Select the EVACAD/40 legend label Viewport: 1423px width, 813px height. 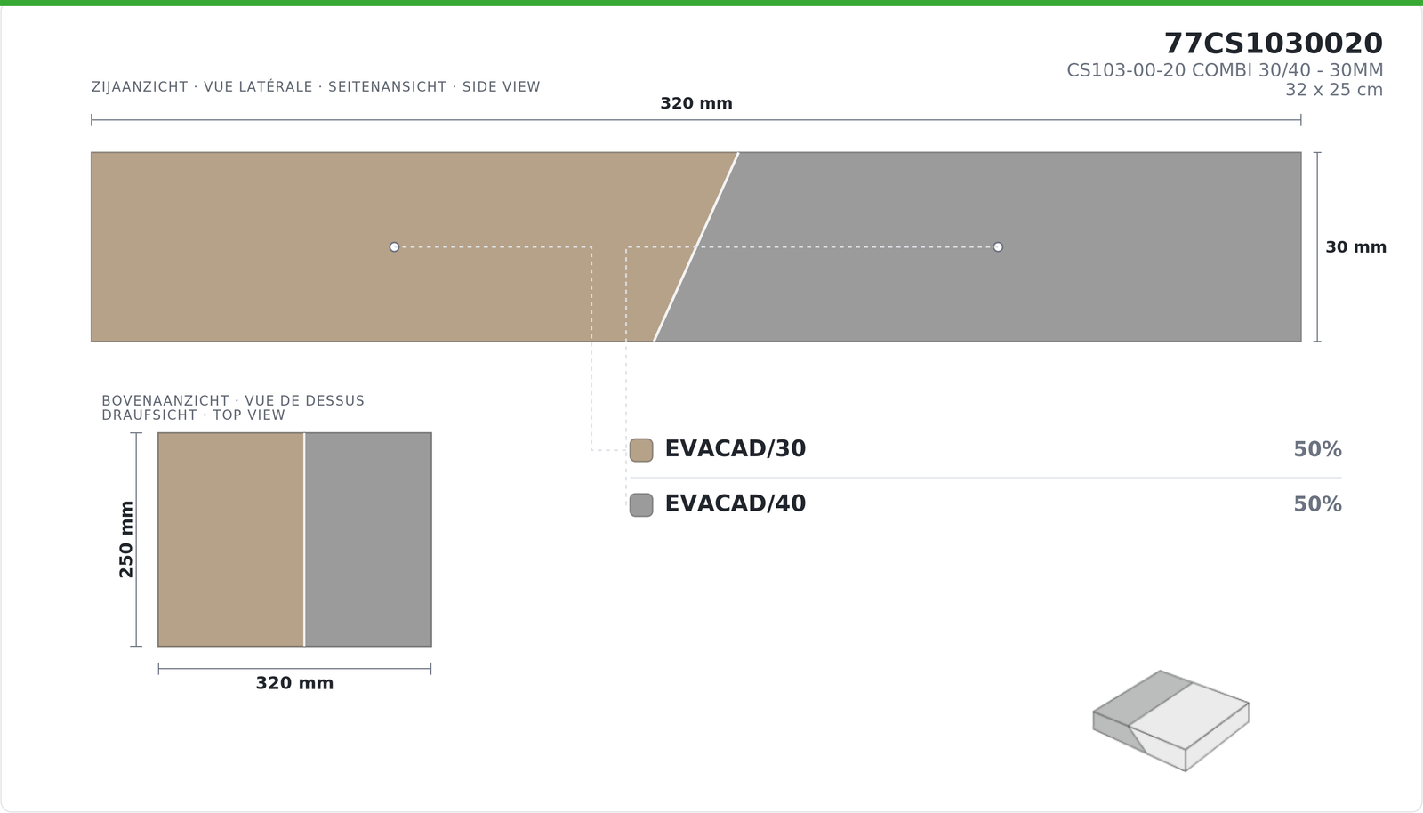tap(736, 504)
